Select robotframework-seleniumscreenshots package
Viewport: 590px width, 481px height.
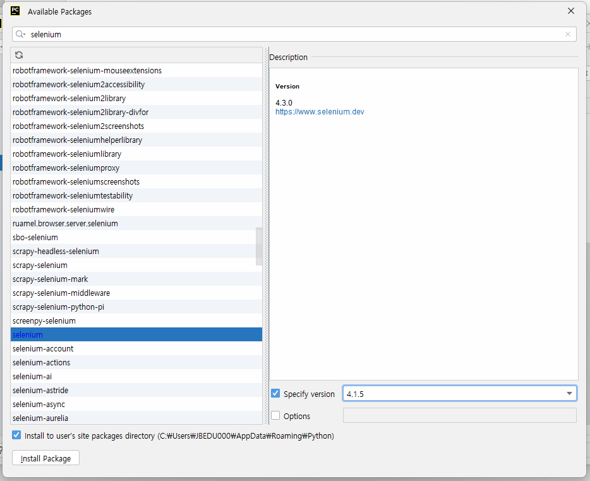pos(136,182)
